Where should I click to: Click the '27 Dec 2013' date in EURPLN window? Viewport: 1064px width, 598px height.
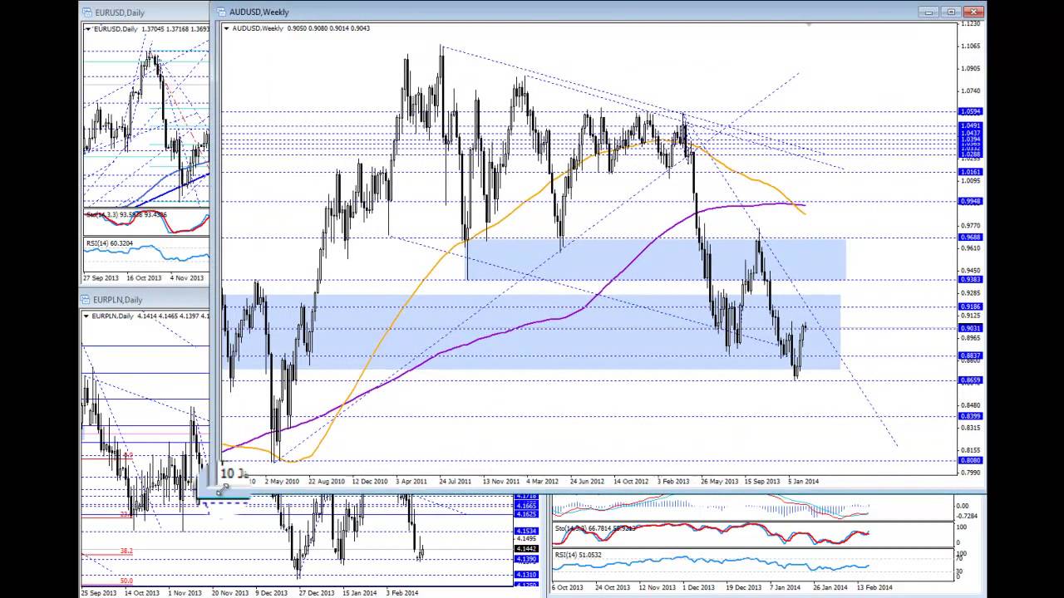pos(318,593)
